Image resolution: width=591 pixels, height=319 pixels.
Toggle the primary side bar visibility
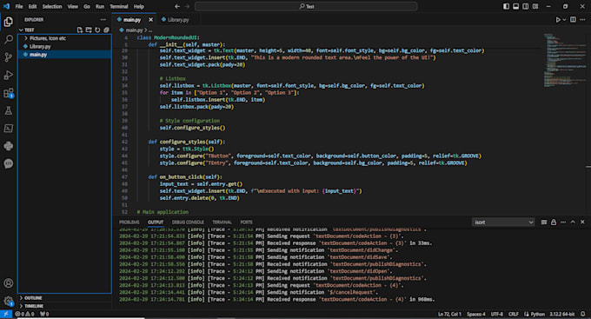click(x=506, y=6)
